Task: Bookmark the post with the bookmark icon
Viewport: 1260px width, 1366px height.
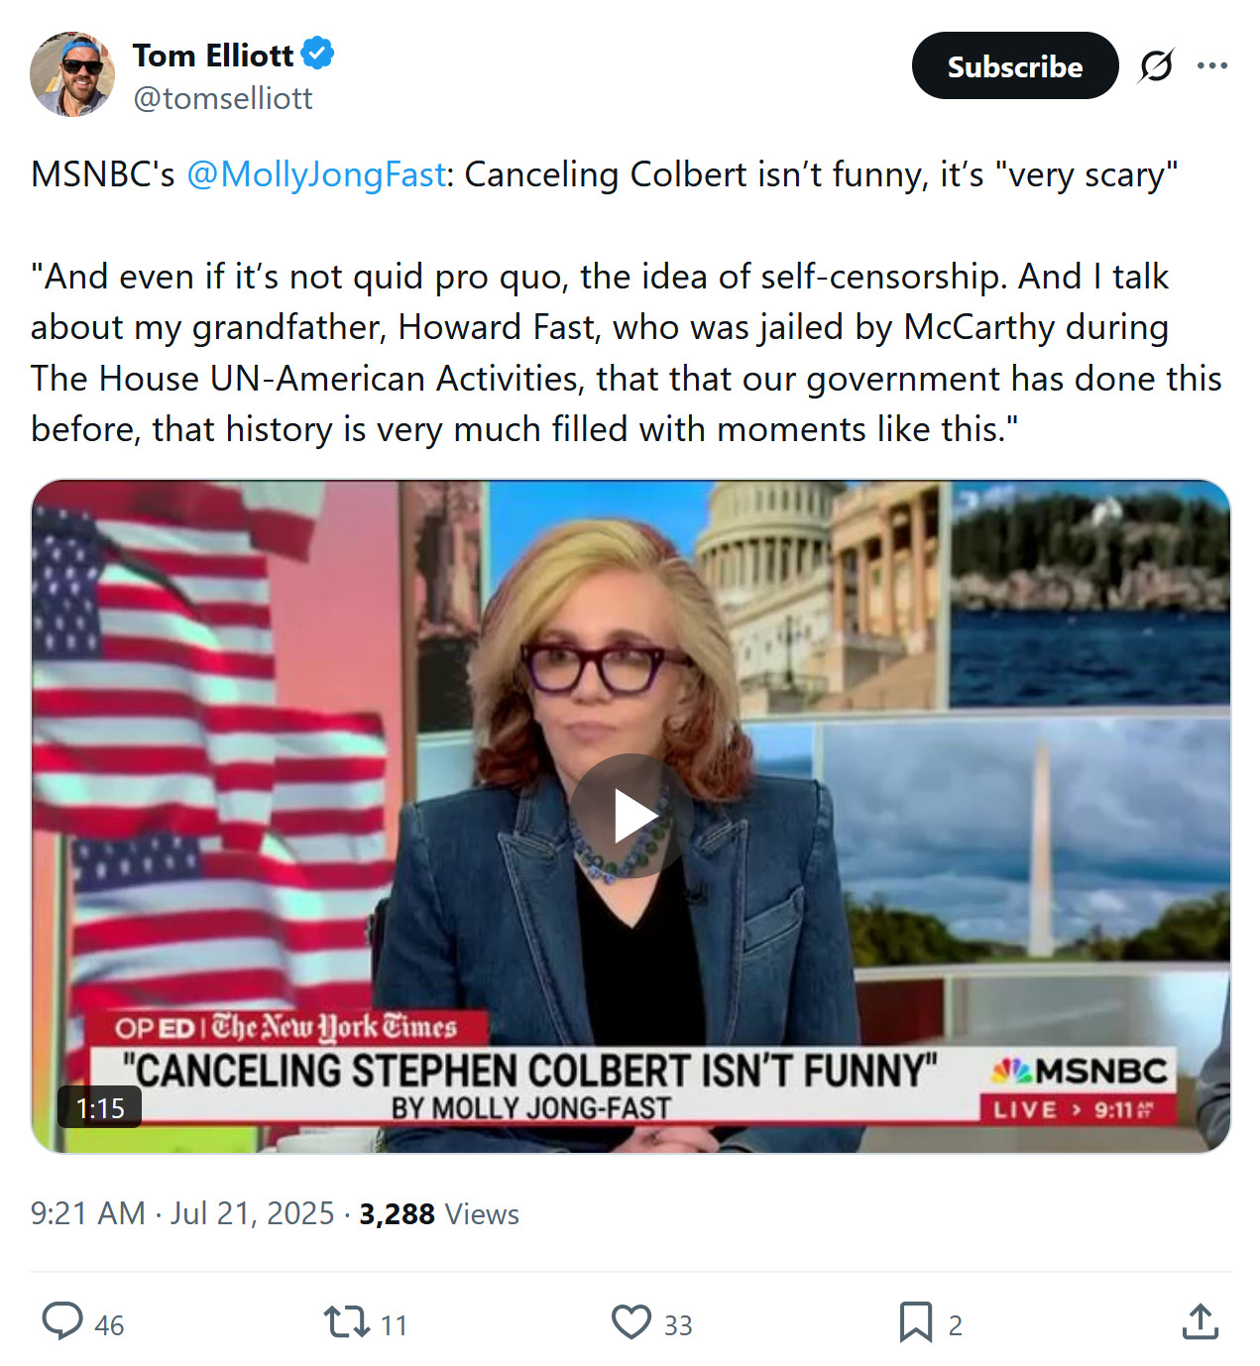Action: (915, 1322)
